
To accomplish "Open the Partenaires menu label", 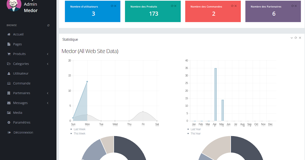I will click(x=22, y=93).
